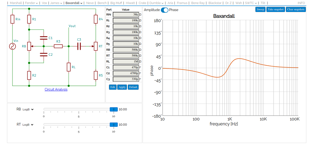This screenshot has width=326, height=154.
Task: Click the RB potentiometer symbol in schematic
Action: pos(29,46)
